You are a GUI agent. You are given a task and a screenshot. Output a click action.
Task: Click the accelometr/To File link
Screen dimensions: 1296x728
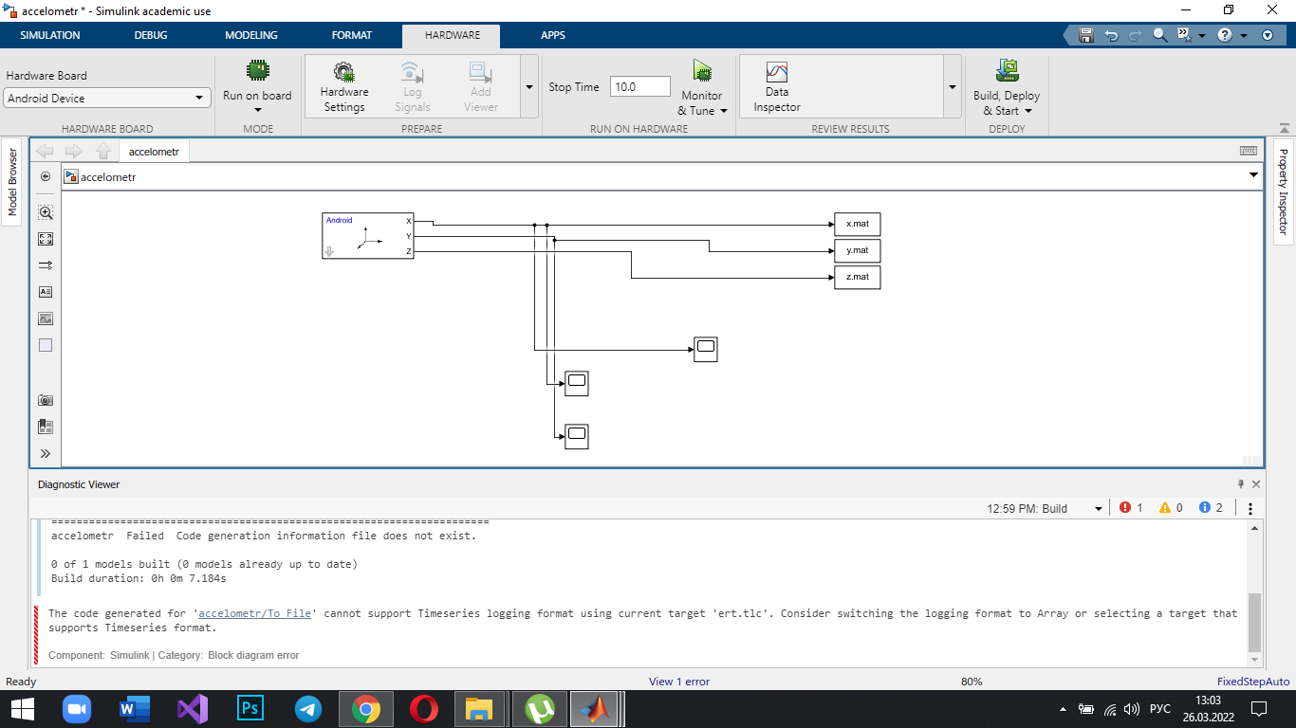(x=254, y=613)
